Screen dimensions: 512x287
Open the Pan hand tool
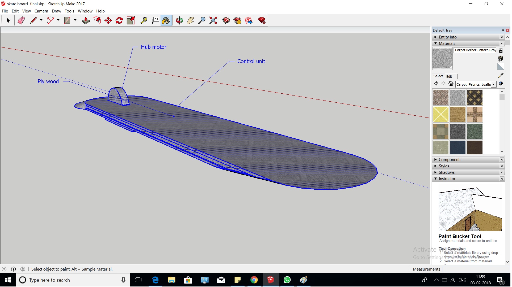click(191, 20)
